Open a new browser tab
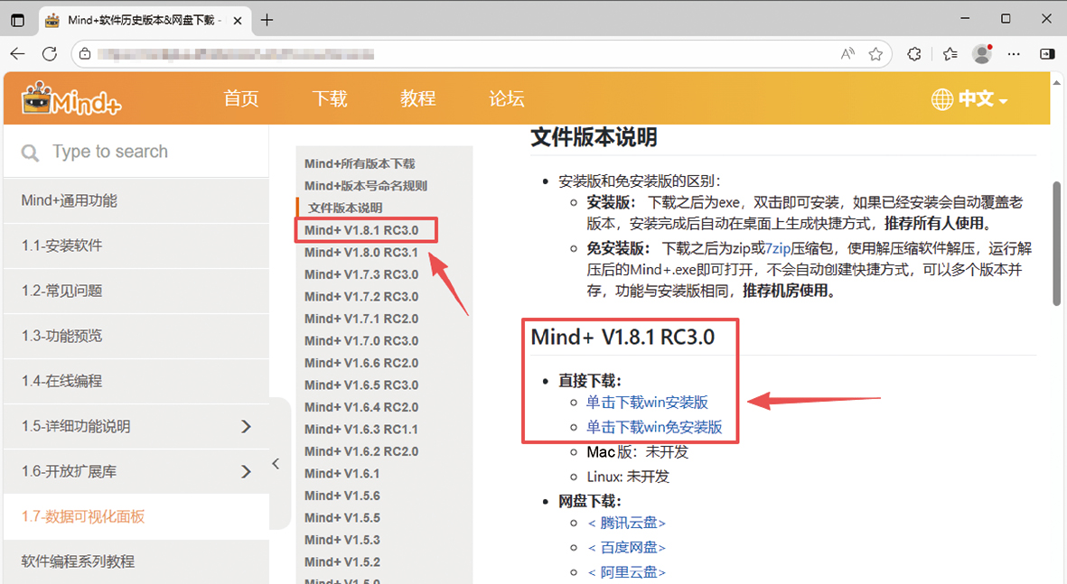The image size is (1067, 584). coord(267,20)
